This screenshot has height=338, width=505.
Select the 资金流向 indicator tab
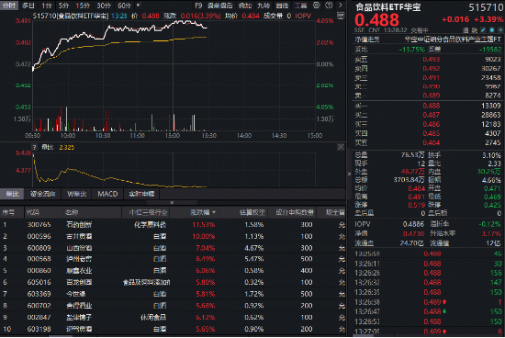pos(43,194)
